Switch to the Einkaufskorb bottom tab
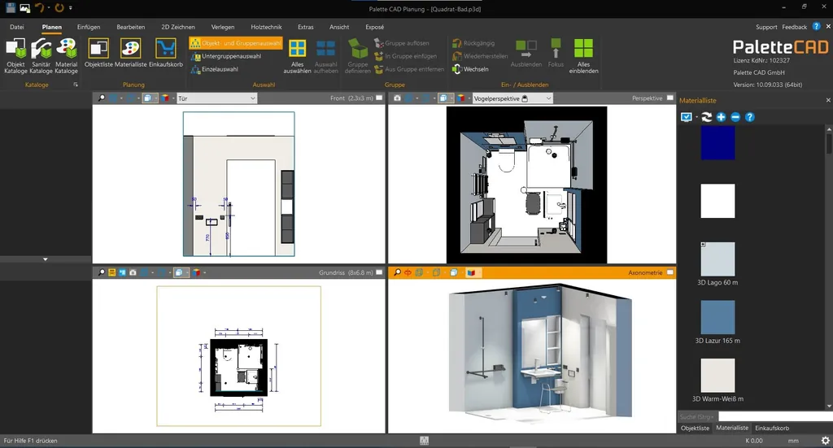Image resolution: width=833 pixels, height=448 pixels. pos(772,428)
